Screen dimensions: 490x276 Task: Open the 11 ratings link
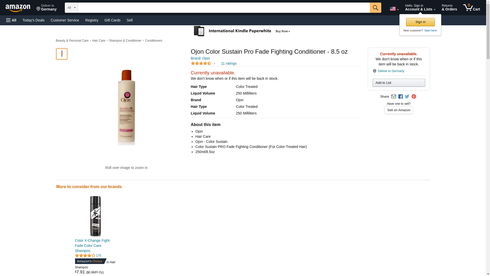point(228,63)
